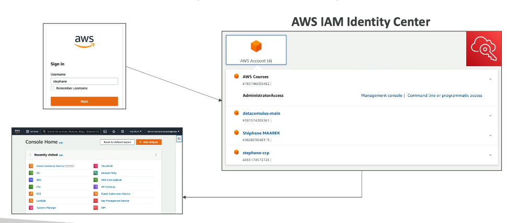This screenshot has height=223, width=507.
Task: Open the AdministratorAccess account dropdown in navbar
Action: pyautogui.click(x=163, y=131)
